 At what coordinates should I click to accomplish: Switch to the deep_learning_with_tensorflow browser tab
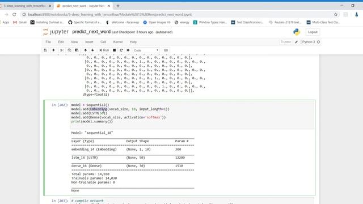(25, 6)
